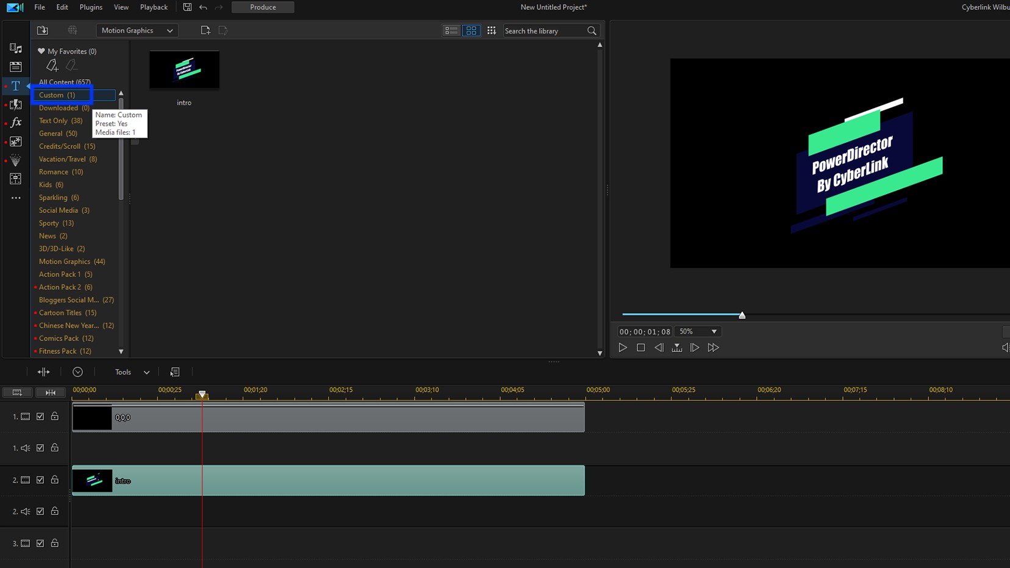This screenshot has width=1010, height=568.
Task: Open the Project Room clapboard icon
Action: [16, 67]
